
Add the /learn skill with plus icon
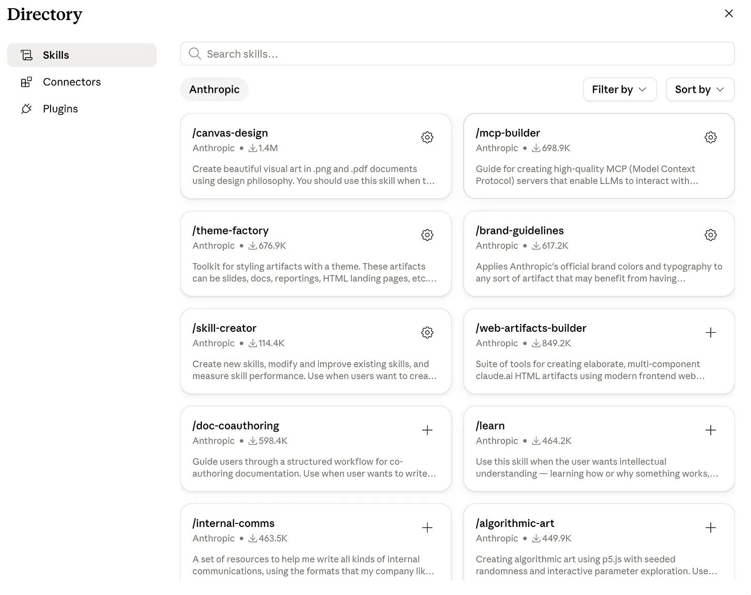coord(710,430)
